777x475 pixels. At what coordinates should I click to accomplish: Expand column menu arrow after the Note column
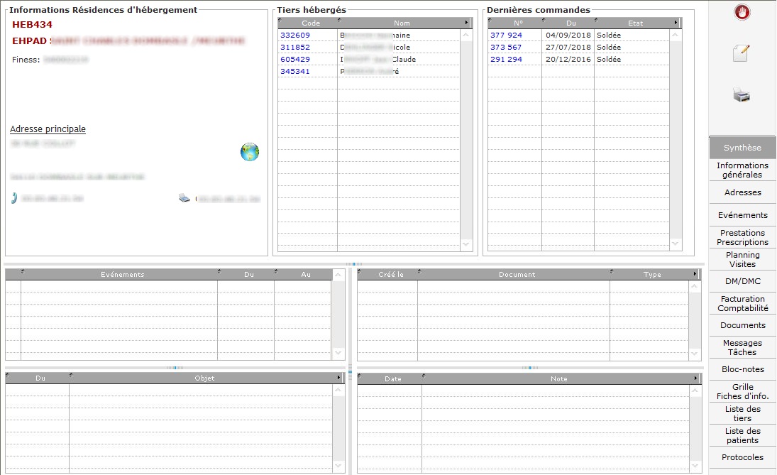(x=695, y=378)
